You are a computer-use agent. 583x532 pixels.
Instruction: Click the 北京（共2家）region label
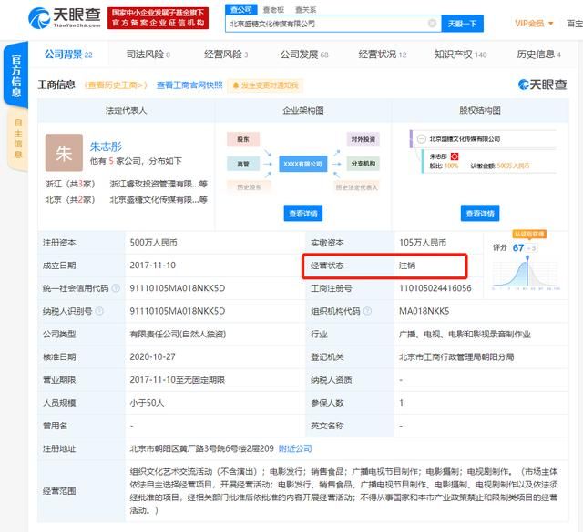tap(70, 200)
